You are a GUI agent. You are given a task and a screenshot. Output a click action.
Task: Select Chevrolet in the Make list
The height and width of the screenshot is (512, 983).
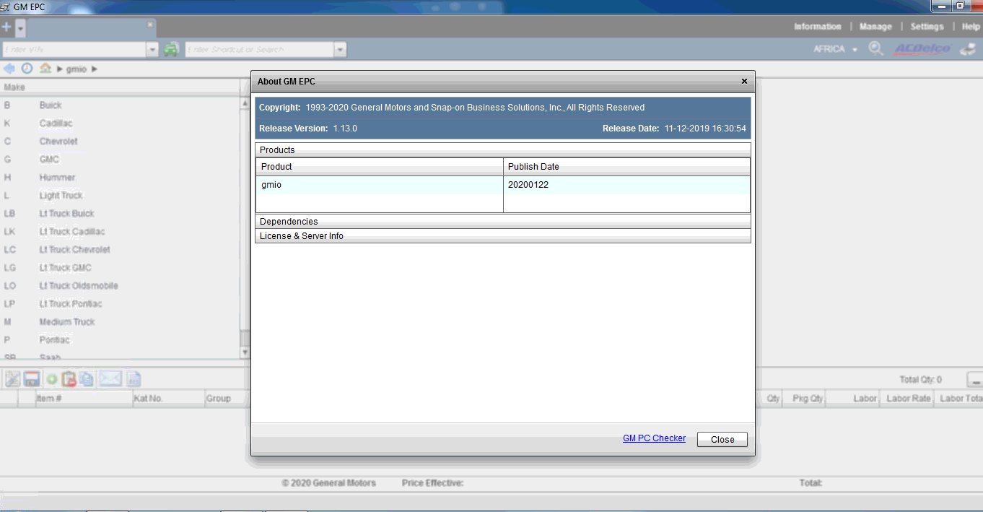click(58, 142)
